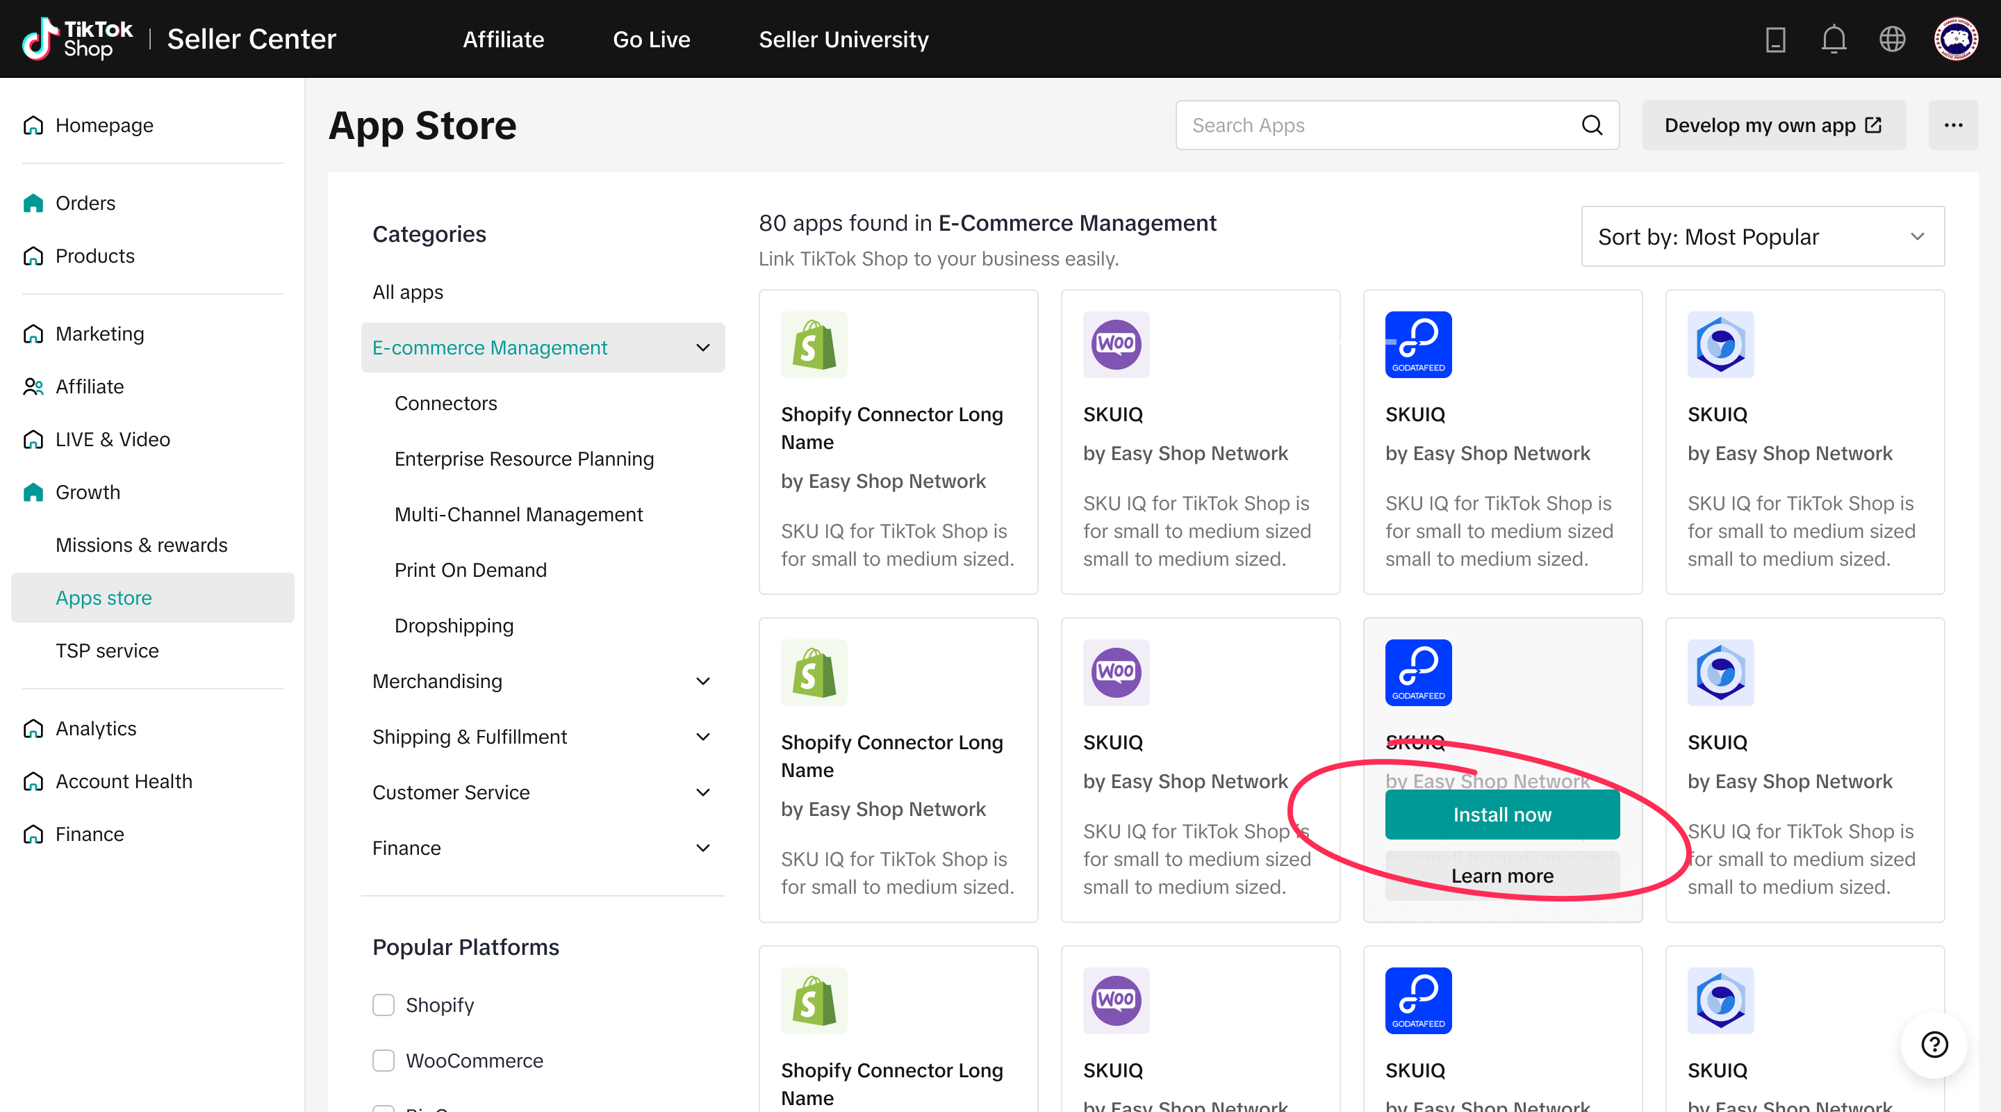
Task: Open the help question mark button
Action: click(1934, 1044)
